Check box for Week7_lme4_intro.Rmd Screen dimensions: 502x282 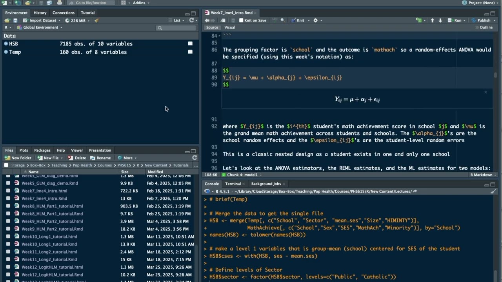8,199
